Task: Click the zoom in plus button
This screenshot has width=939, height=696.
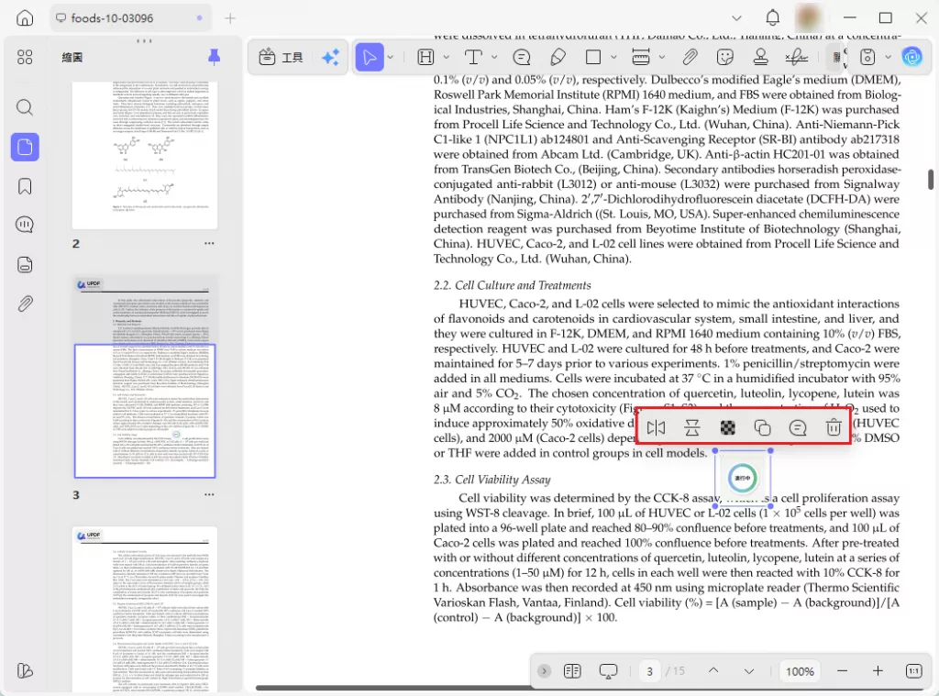Action: (x=878, y=671)
